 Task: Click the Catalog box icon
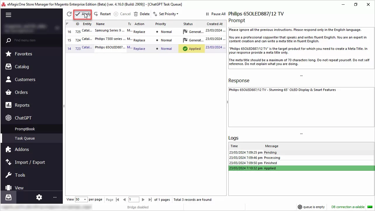pyautogui.click(x=9, y=66)
